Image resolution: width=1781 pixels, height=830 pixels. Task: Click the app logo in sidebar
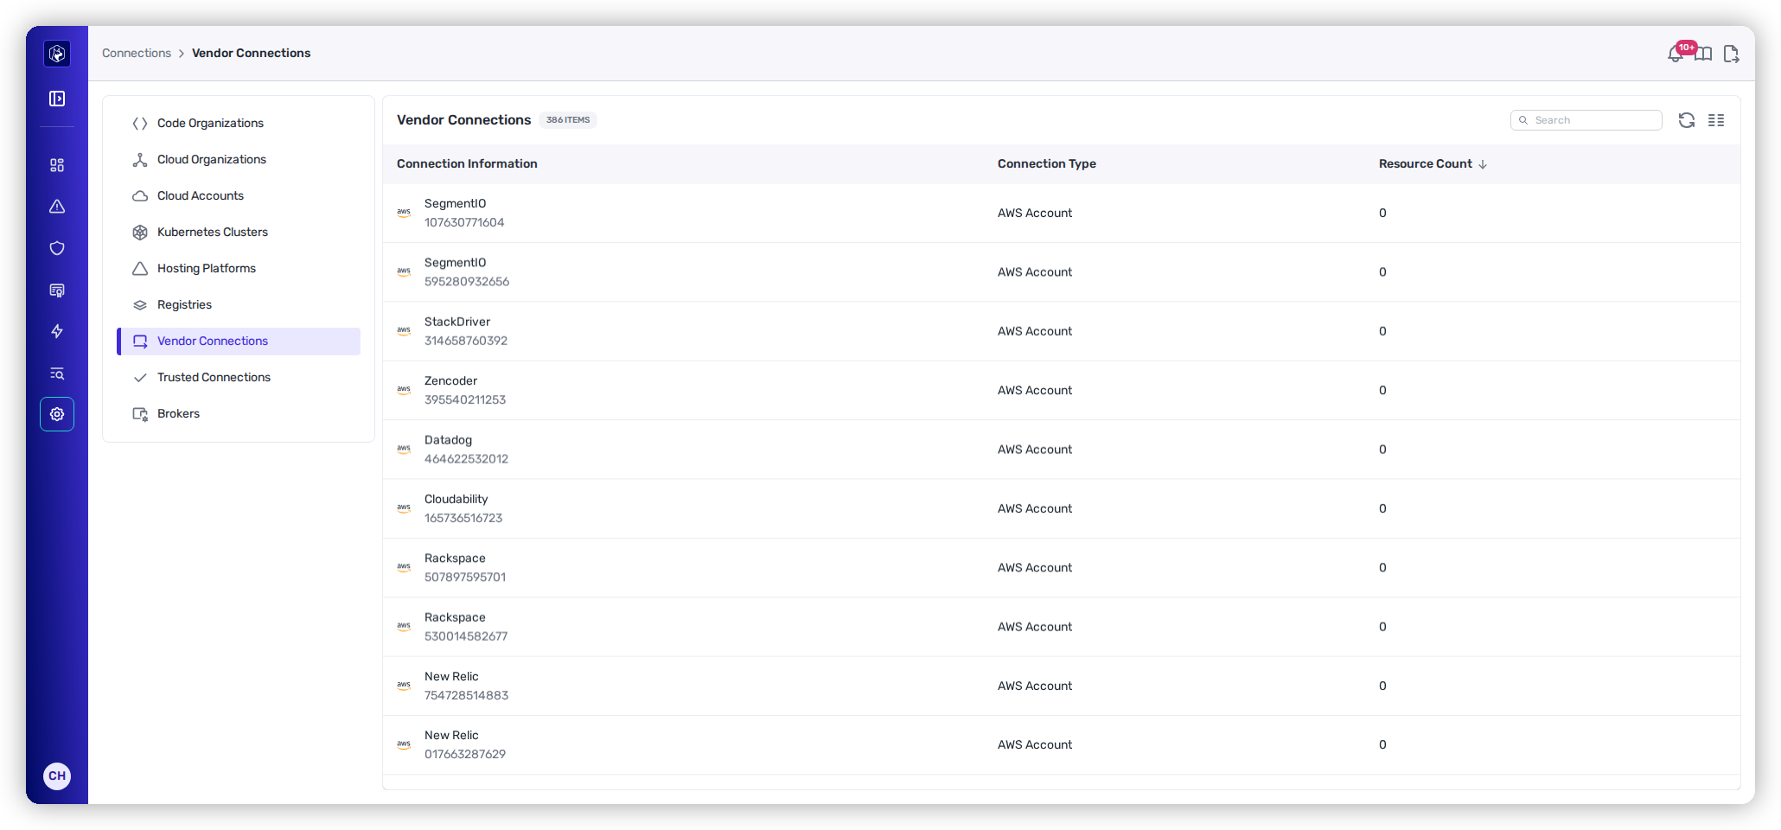(57, 54)
